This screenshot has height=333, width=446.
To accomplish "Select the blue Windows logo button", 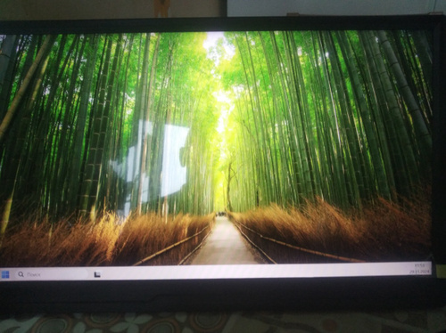I will click(5, 274).
